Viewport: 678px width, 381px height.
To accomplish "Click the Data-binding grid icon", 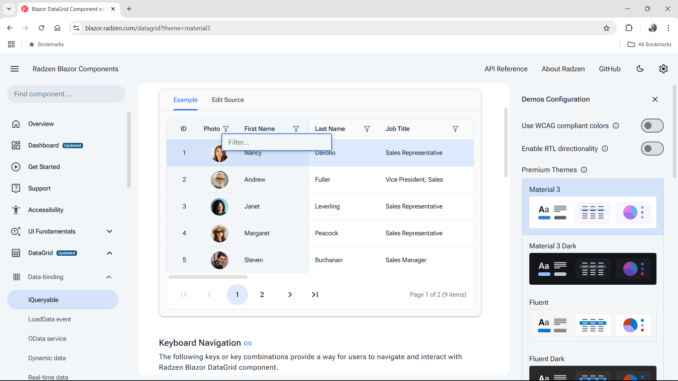I will coord(17,277).
